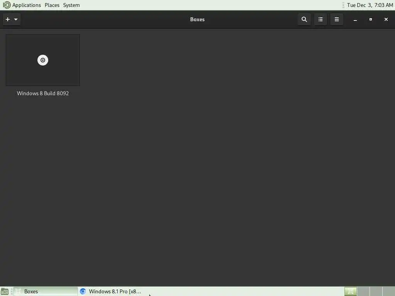Click the MATE logo icon in top panel
The height and width of the screenshot is (296, 395).
pyautogui.click(x=6, y=5)
